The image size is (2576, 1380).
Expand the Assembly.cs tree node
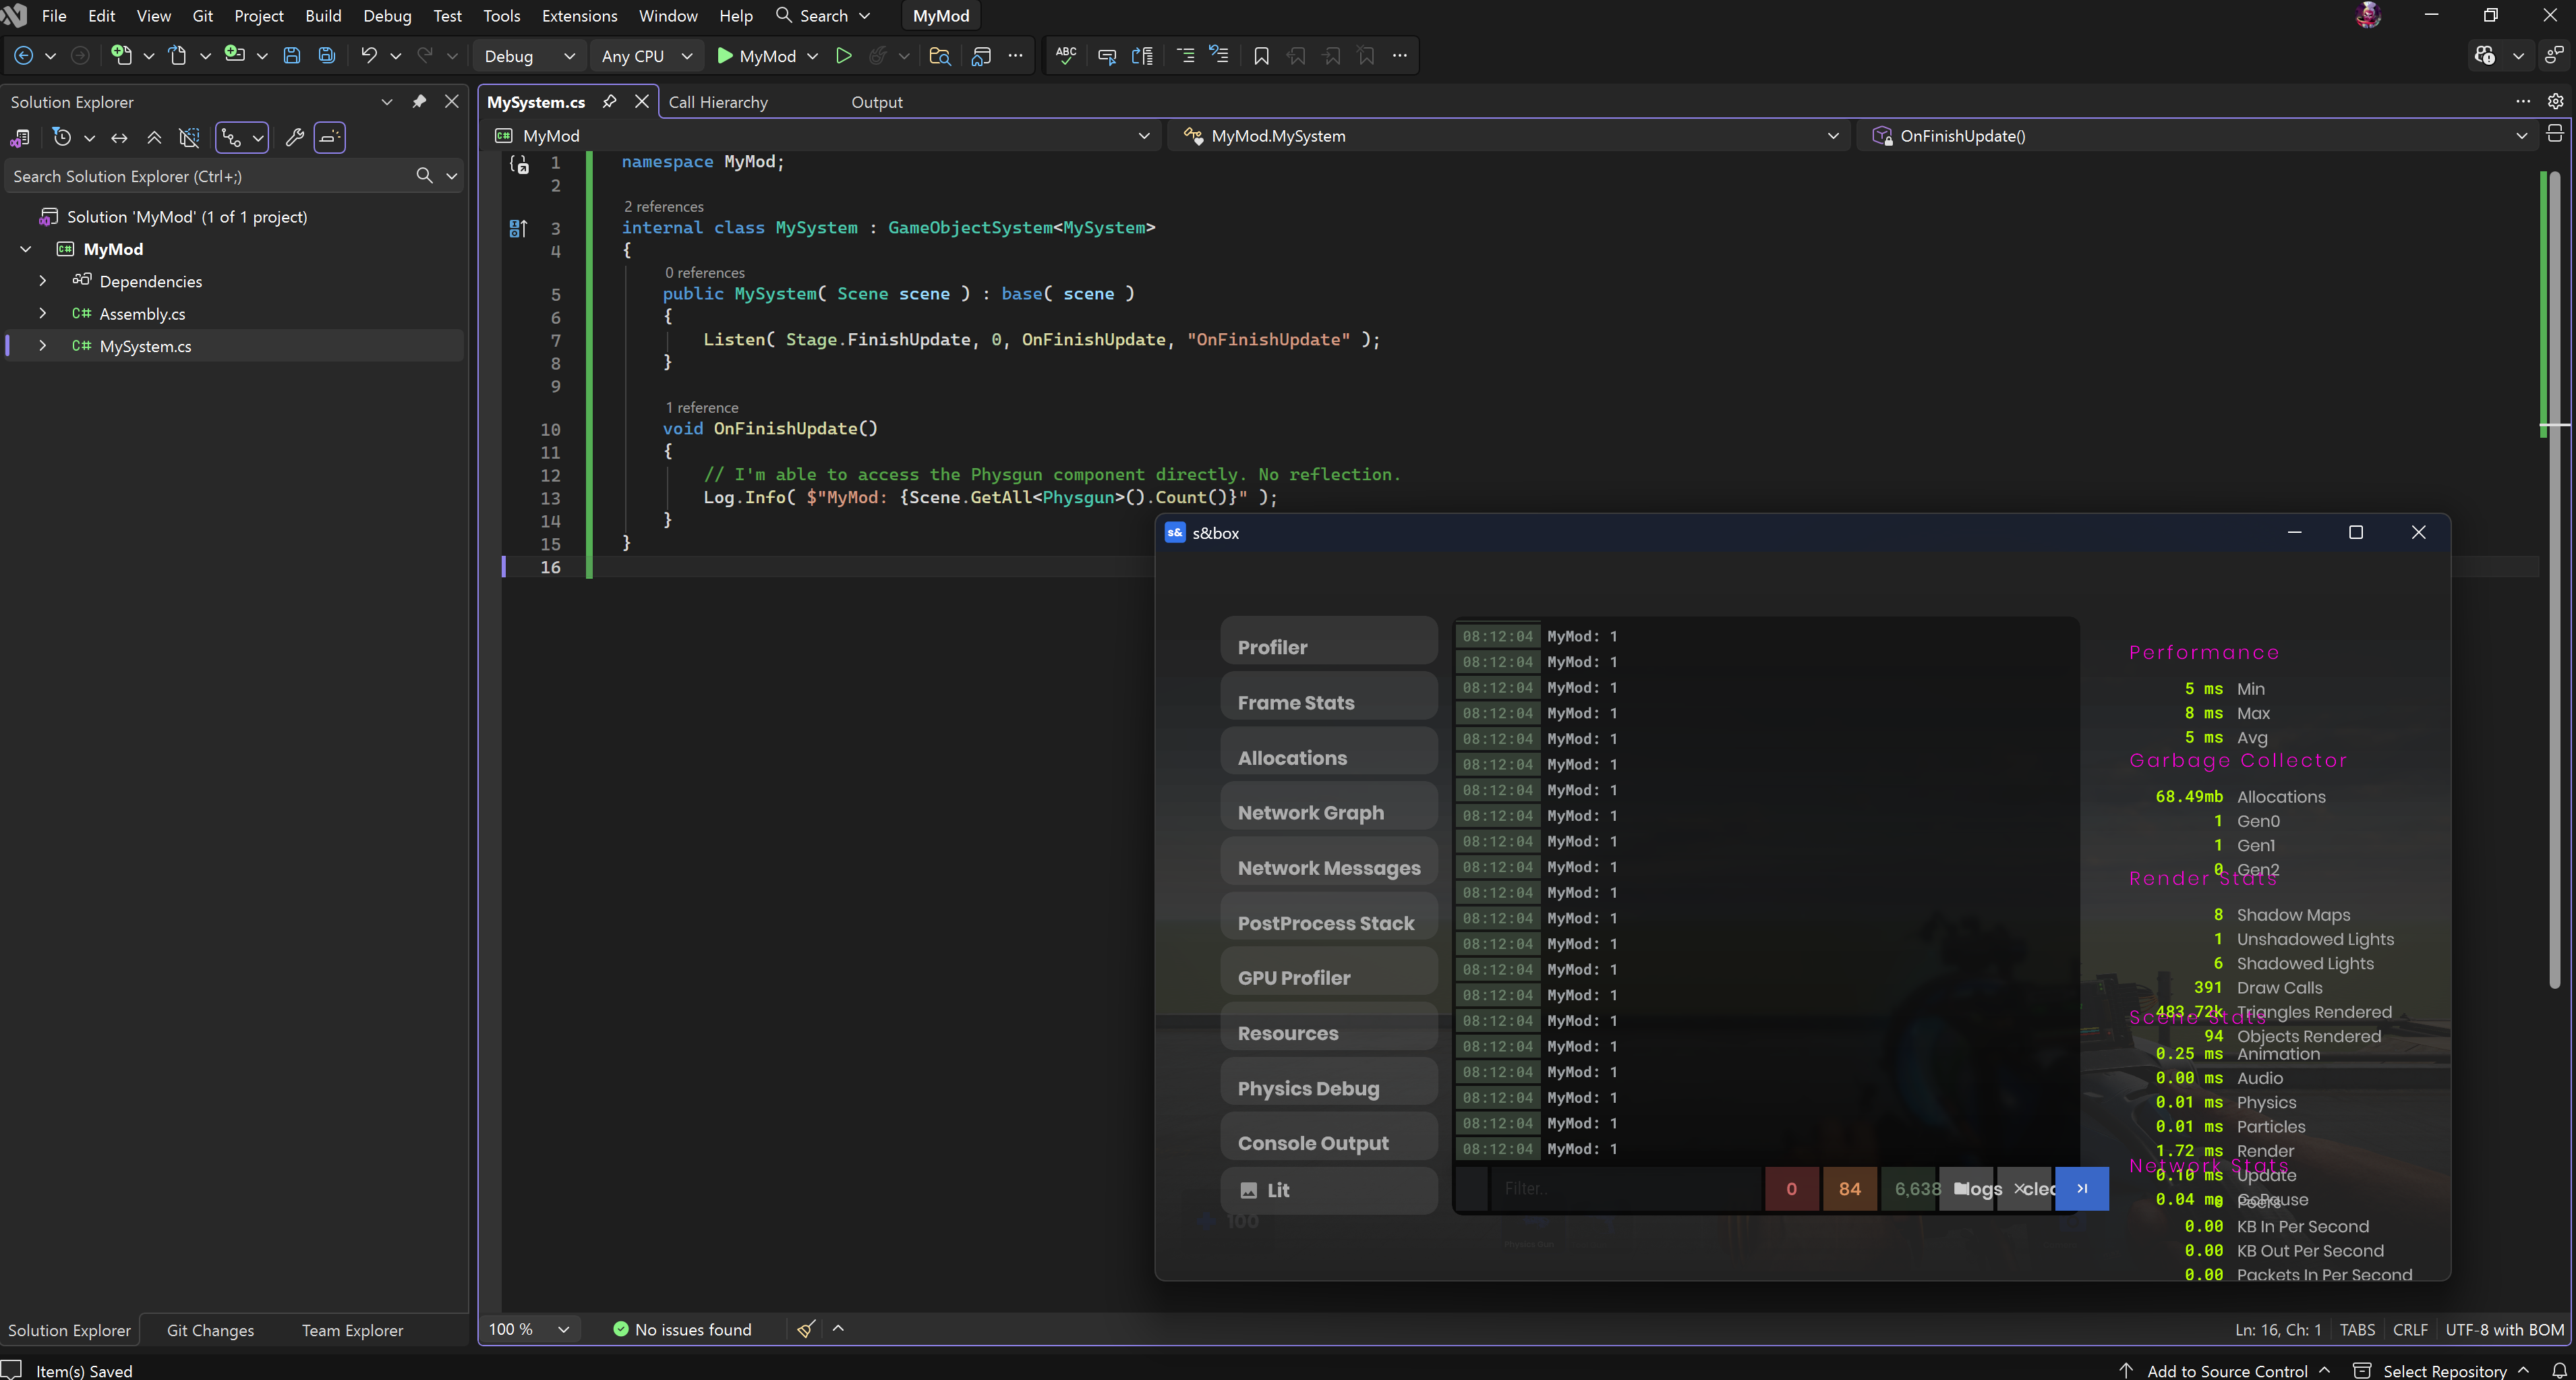(x=42, y=313)
